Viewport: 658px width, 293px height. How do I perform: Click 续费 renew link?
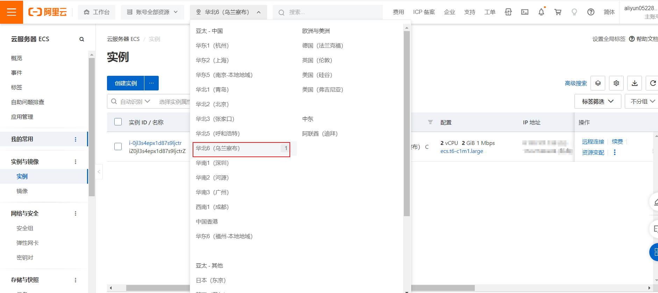point(617,142)
